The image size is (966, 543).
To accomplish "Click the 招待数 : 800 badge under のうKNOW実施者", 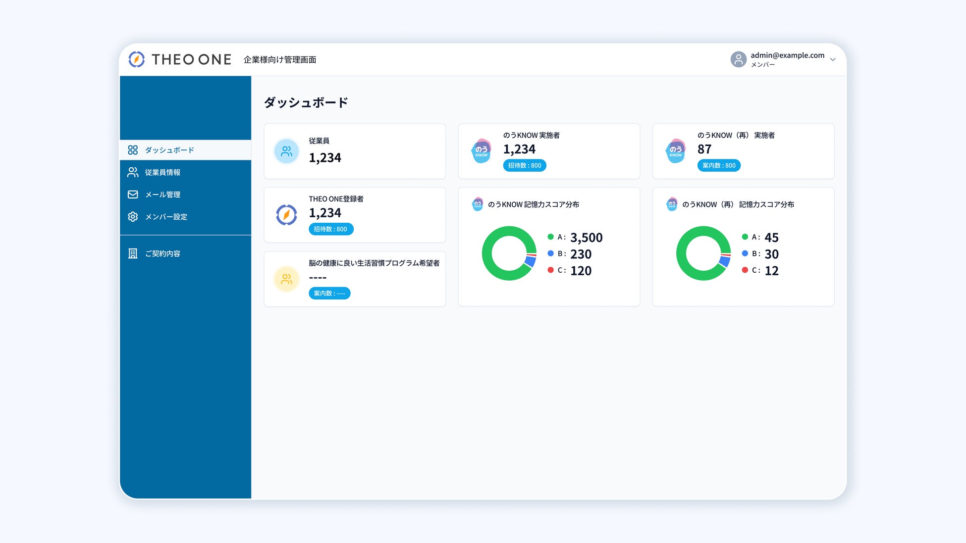I will pos(525,165).
